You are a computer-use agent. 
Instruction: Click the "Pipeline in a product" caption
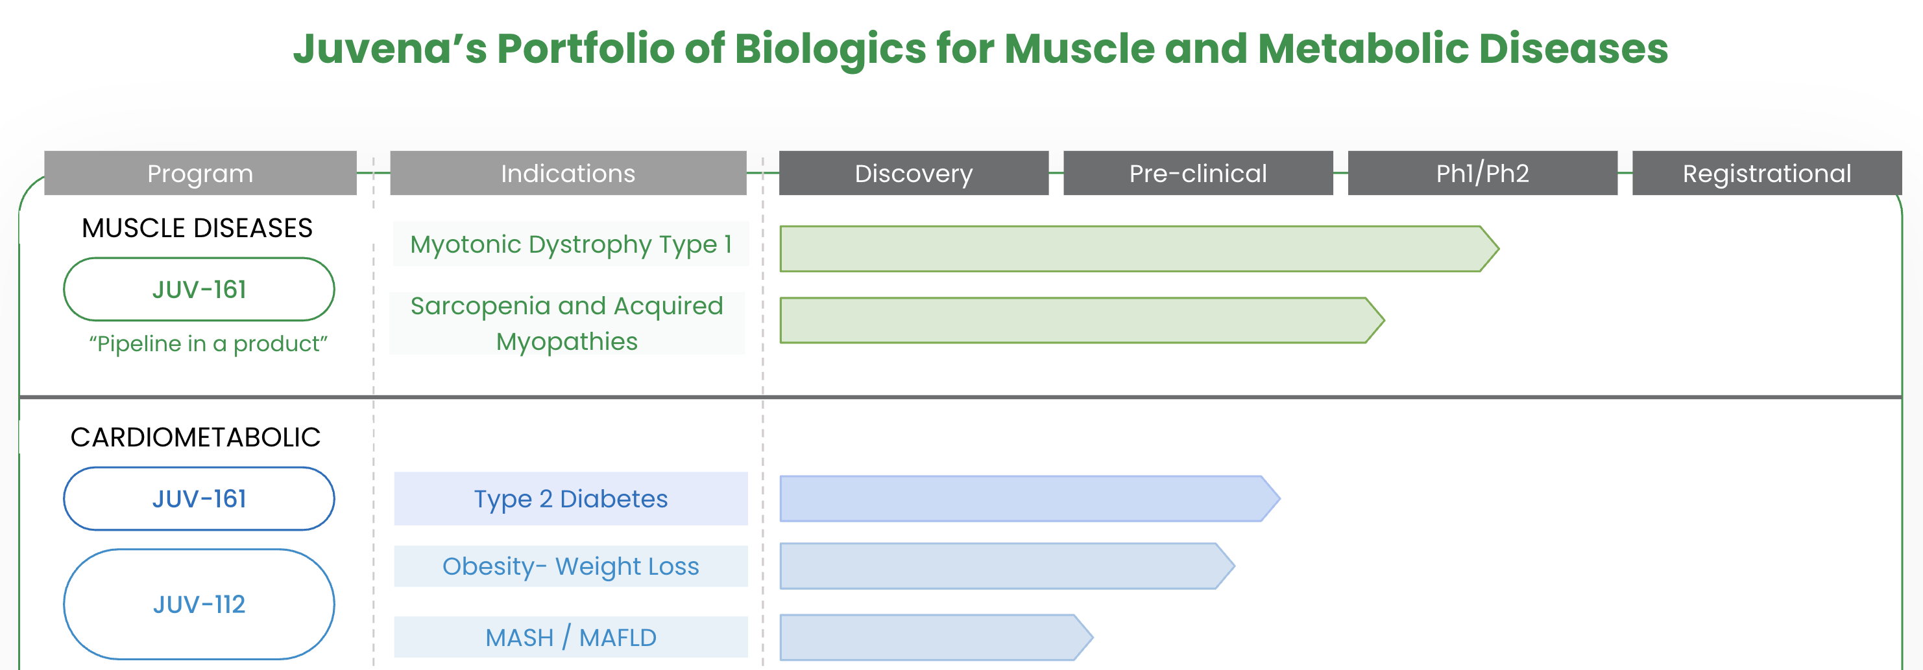[x=208, y=343]
